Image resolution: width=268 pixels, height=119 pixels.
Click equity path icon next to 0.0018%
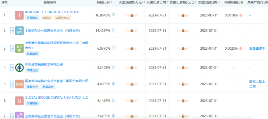tap(240, 15)
